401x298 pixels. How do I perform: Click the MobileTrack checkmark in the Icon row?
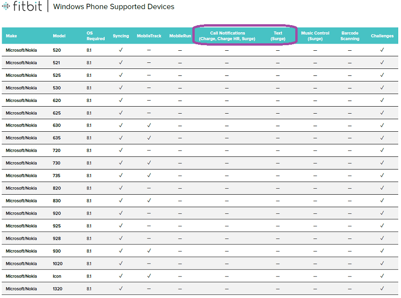[x=149, y=276]
